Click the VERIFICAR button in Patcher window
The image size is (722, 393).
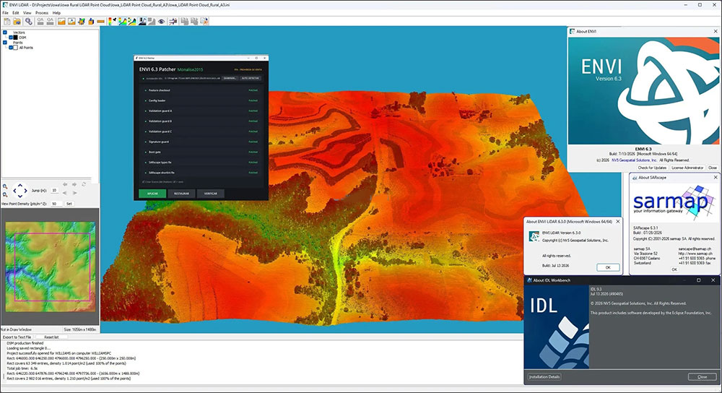click(210, 194)
